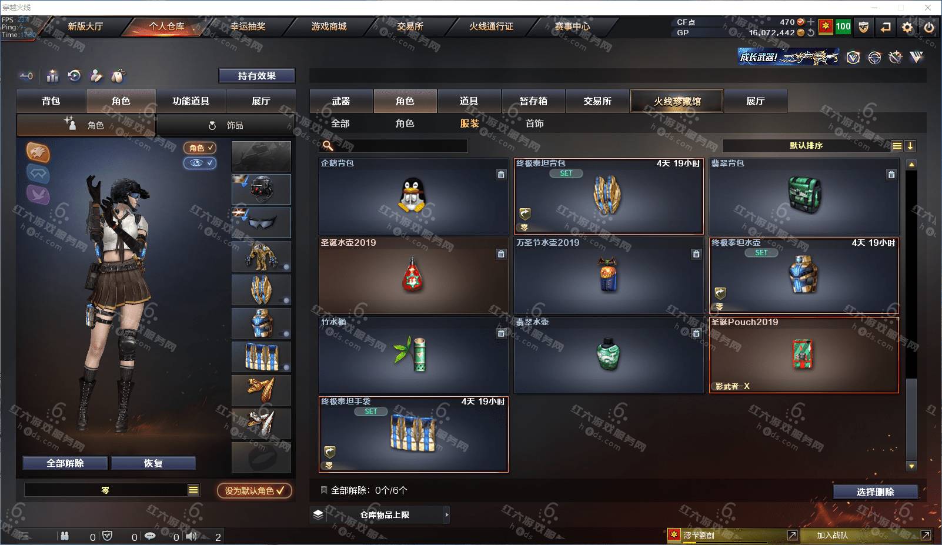Open the character list menu button
This screenshot has height=545, width=942.
[193, 490]
